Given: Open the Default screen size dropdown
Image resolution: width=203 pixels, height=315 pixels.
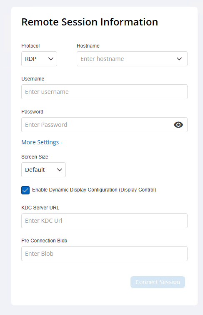Looking at the screenshot, I should click(44, 170).
